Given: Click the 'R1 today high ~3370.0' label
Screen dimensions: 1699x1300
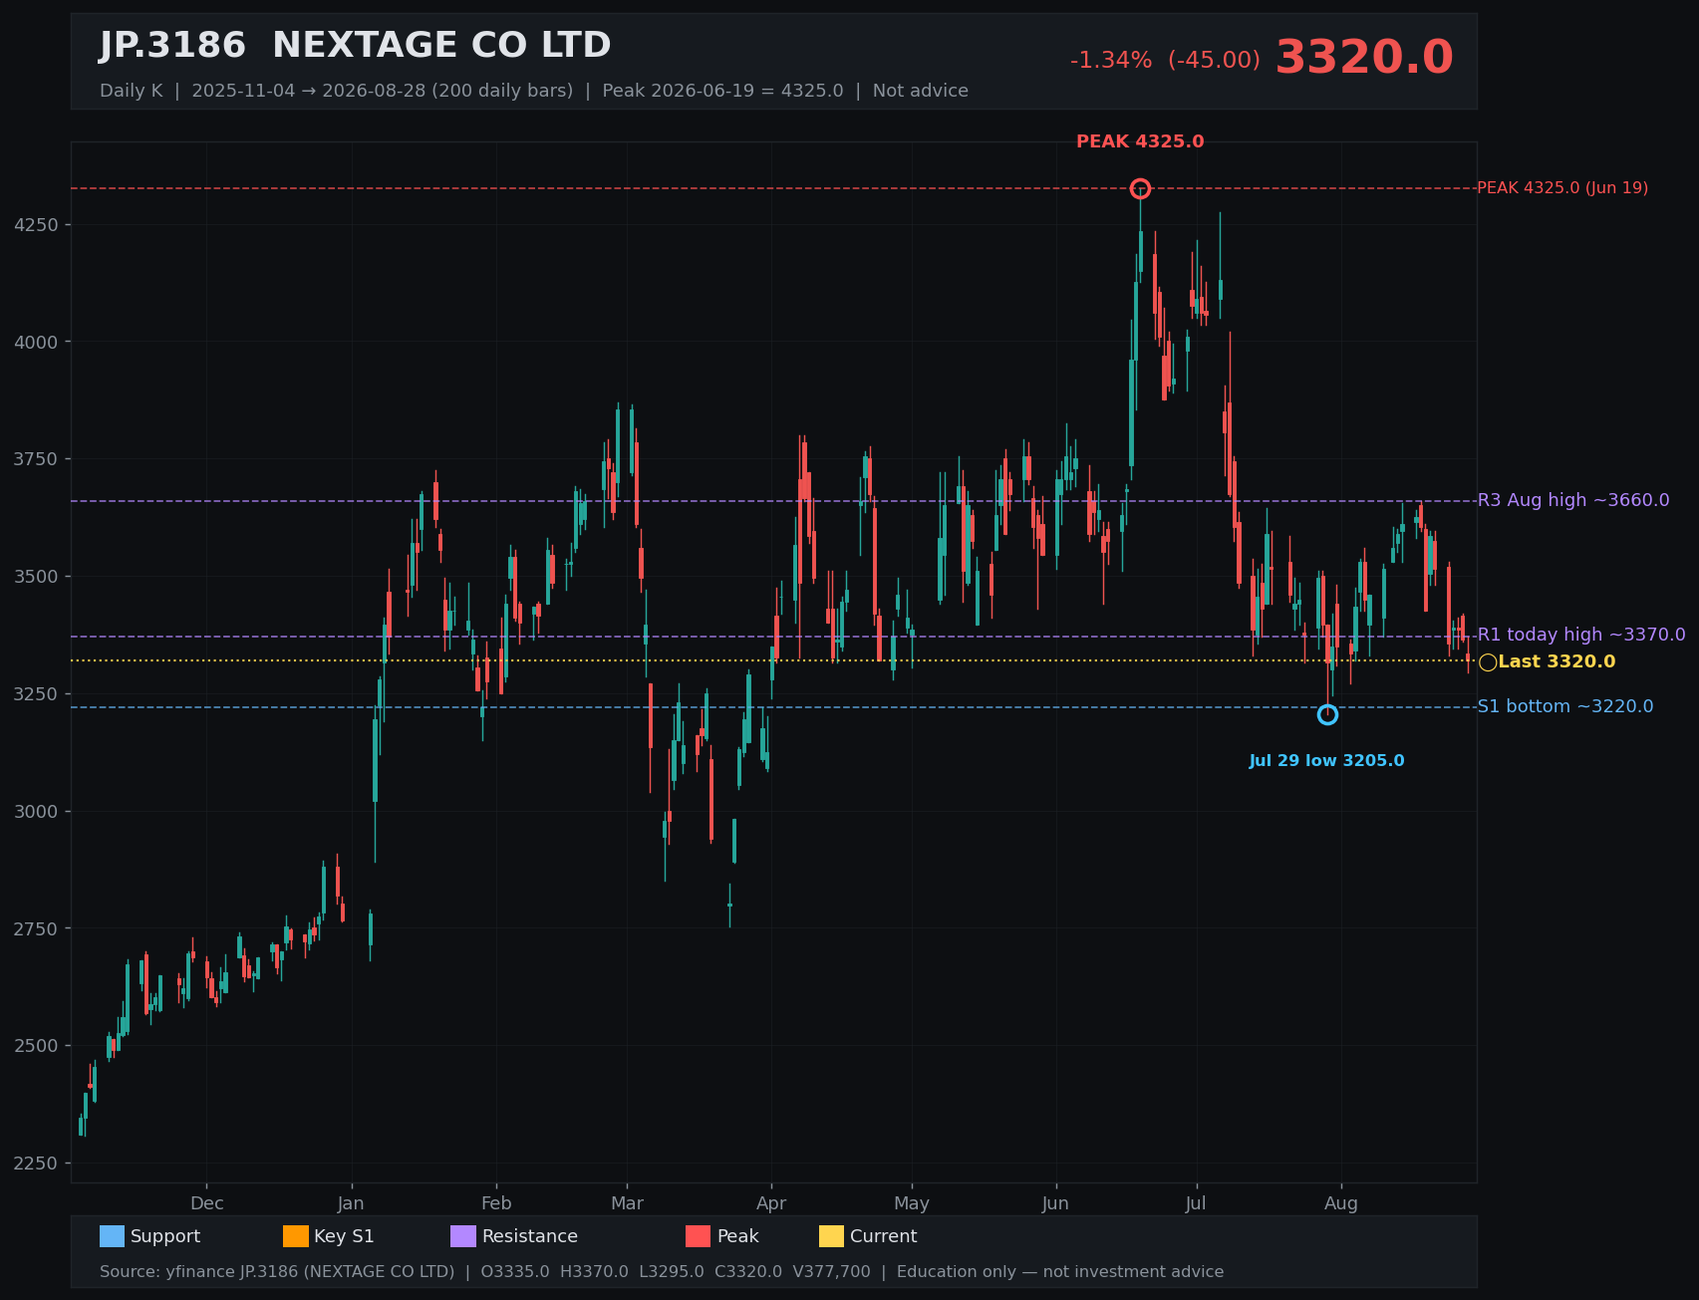Looking at the screenshot, I should click(1581, 635).
